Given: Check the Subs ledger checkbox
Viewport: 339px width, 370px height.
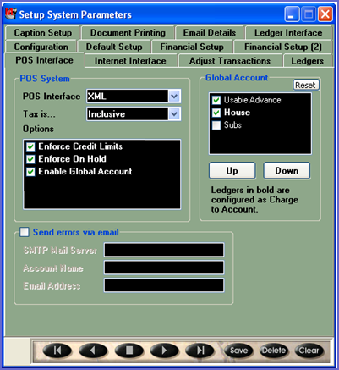Looking at the screenshot, I should (x=216, y=125).
